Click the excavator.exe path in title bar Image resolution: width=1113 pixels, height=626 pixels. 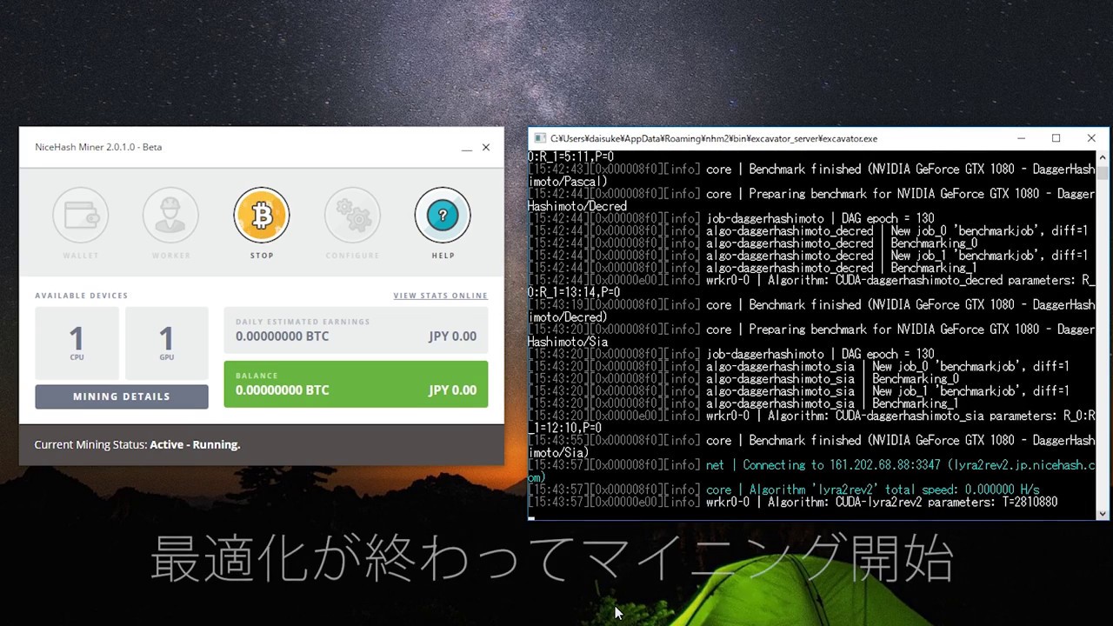[x=714, y=138]
